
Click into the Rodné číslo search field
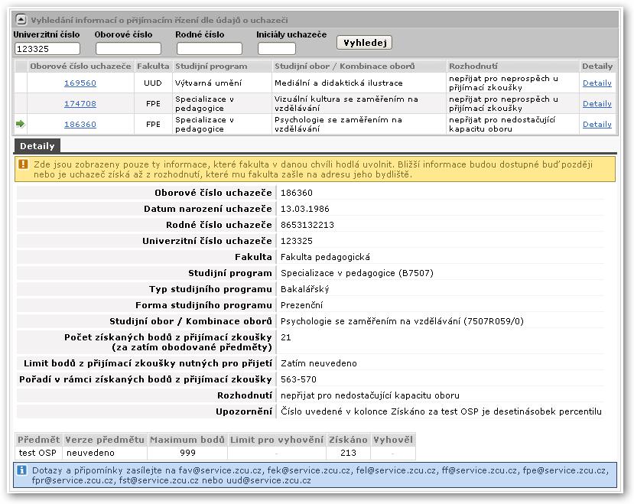pos(209,48)
